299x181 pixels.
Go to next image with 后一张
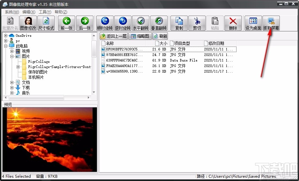85,23
